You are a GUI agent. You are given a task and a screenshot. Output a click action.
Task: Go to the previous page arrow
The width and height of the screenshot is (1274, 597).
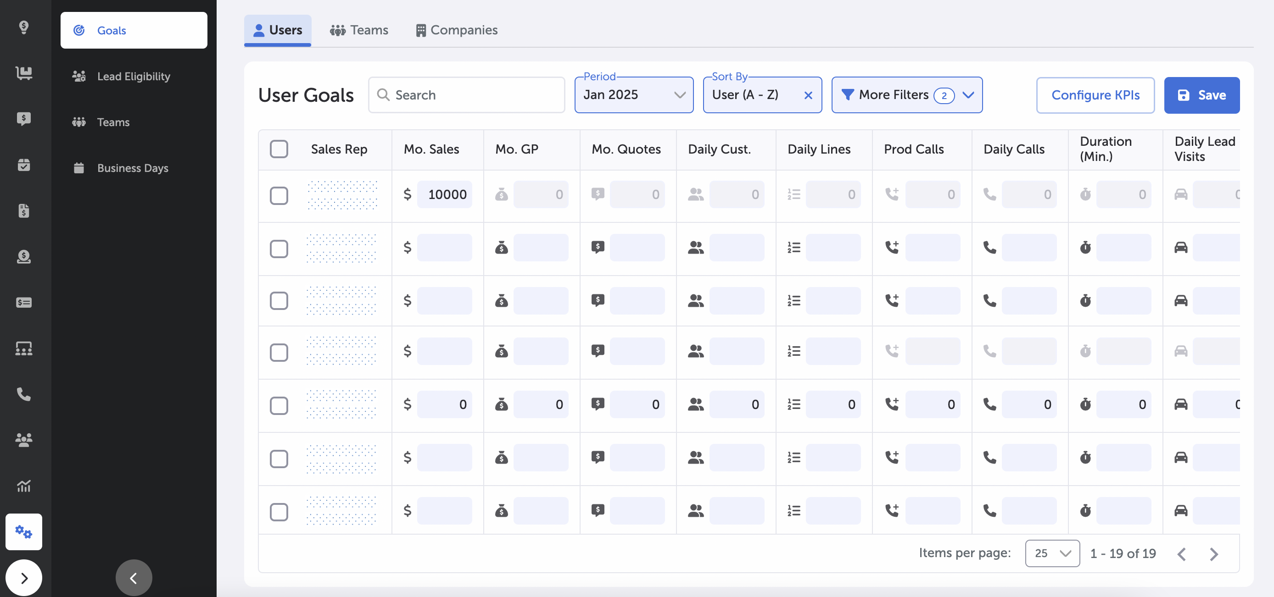tap(1181, 554)
